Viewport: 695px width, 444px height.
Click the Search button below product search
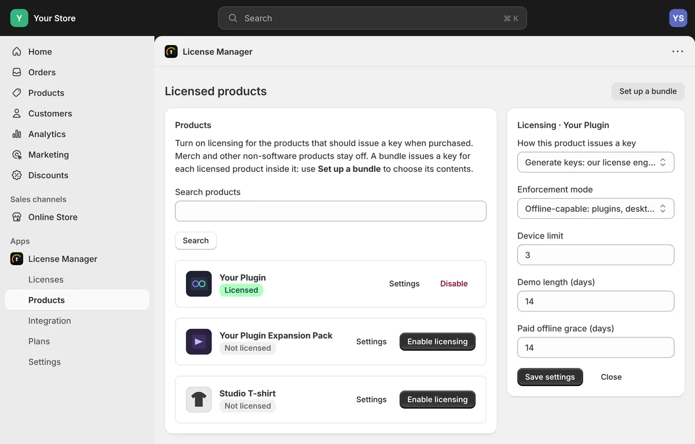pos(196,240)
